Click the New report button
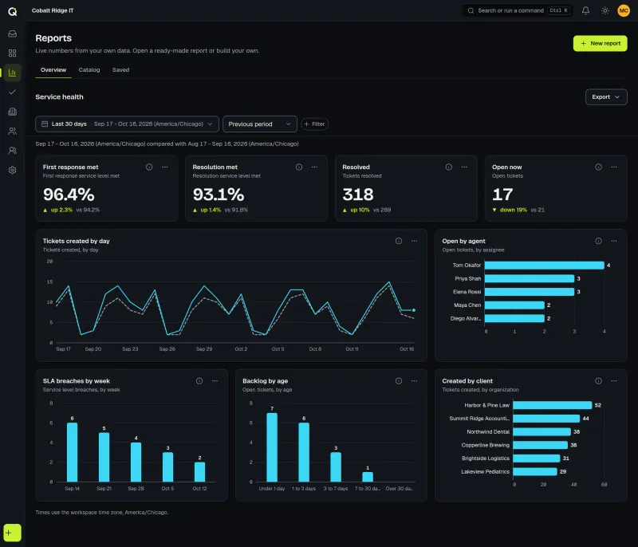This screenshot has width=638, height=547. tap(601, 44)
